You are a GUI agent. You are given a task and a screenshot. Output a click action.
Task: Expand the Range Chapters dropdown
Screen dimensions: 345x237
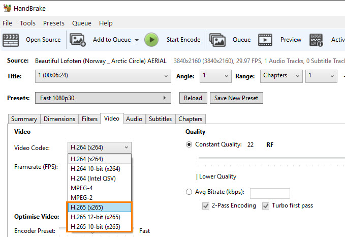pos(281,76)
